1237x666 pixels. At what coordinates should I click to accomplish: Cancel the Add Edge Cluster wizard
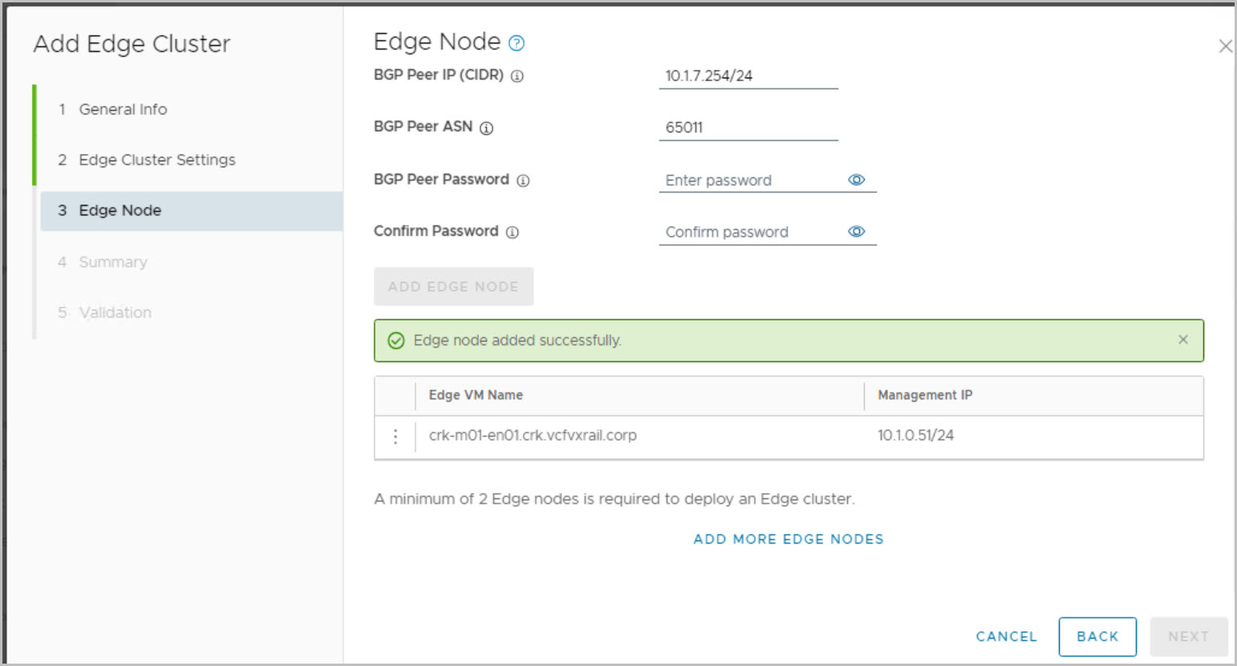click(1006, 636)
